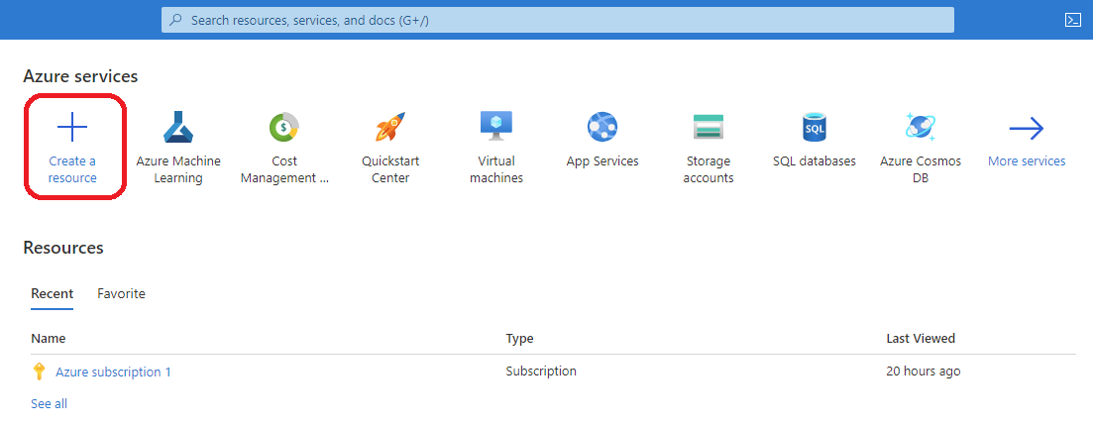Open App Services globe icon
Viewport: 1093px width, 426px height.
(x=602, y=128)
